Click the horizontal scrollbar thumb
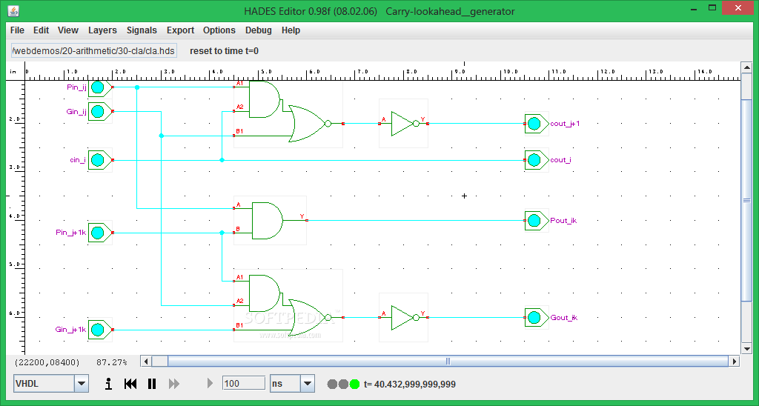 [447, 361]
